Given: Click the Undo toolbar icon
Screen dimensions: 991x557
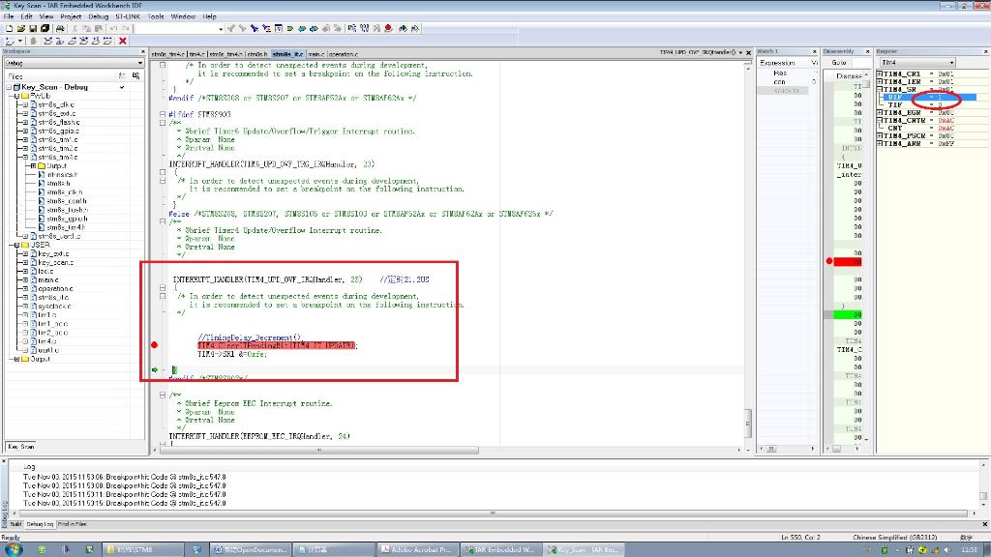Looking at the screenshot, I should 113,28.
